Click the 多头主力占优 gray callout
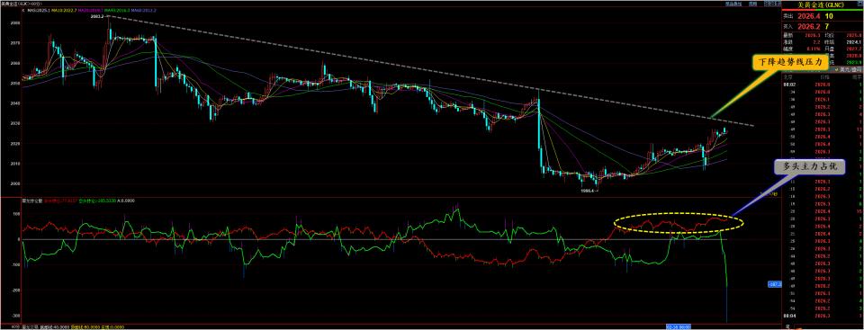 [809, 167]
